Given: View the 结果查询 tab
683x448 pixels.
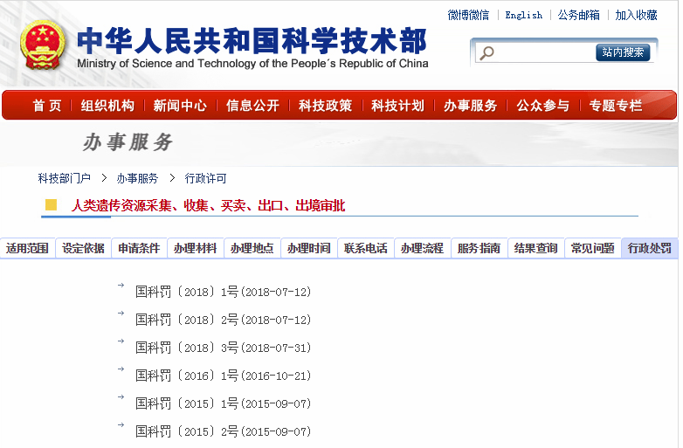Looking at the screenshot, I should (535, 248).
